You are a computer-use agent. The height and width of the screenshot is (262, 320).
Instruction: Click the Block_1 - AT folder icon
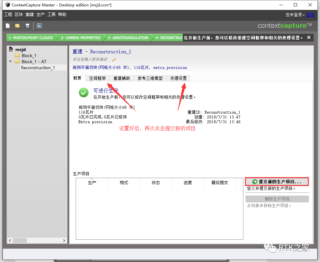coord(17,61)
